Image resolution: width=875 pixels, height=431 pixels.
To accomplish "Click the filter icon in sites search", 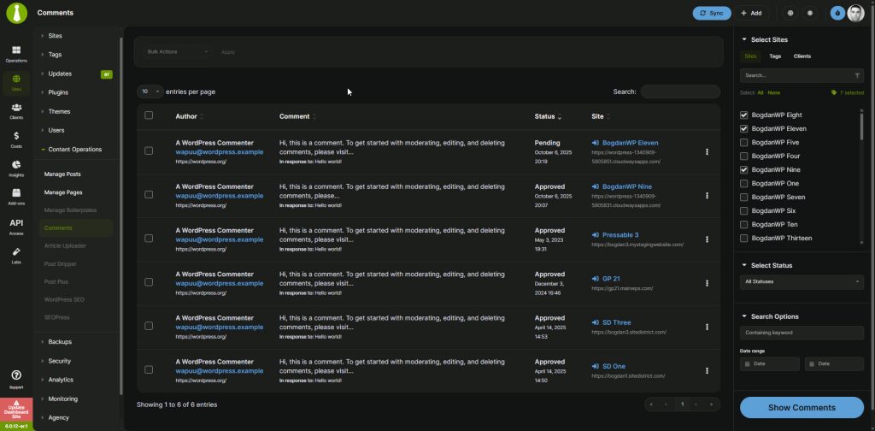I will (x=857, y=75).
